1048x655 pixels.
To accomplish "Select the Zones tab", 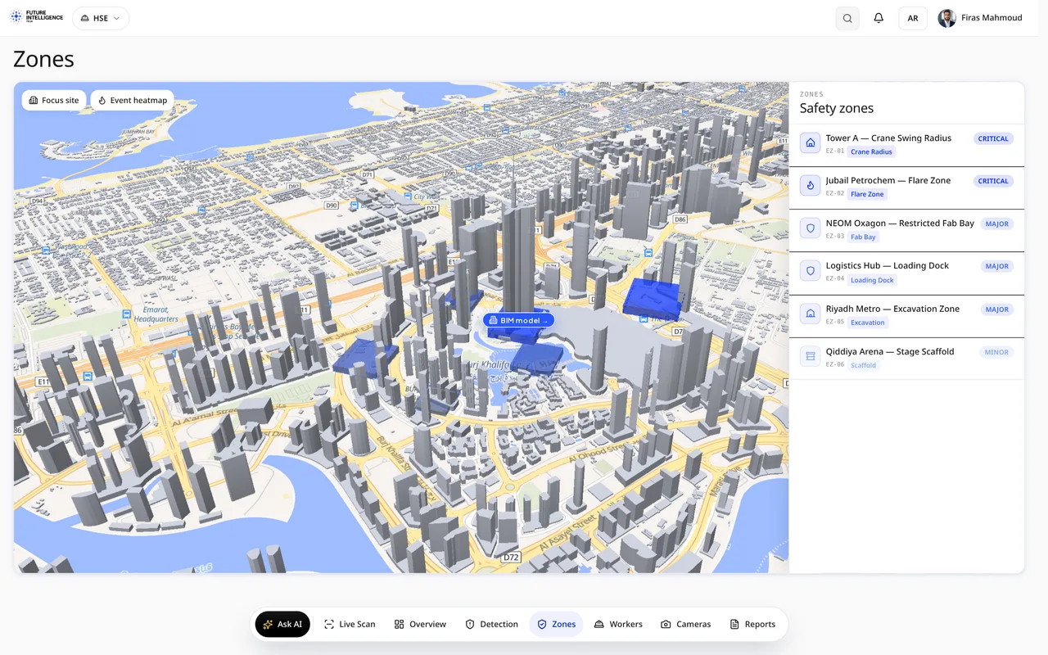I will click(x=556, y=624).
